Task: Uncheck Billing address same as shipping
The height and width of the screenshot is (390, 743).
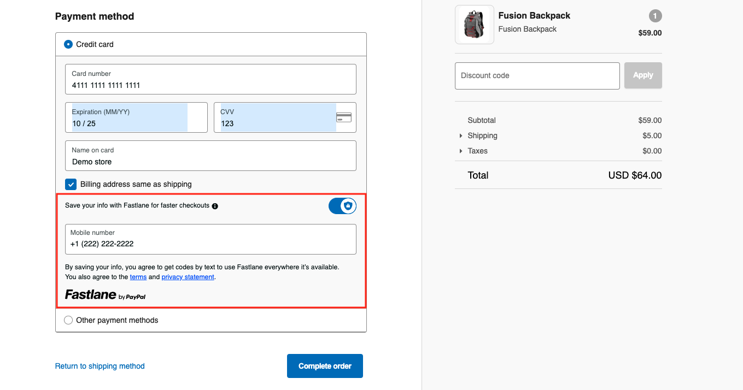Action: tap(71, 184)
